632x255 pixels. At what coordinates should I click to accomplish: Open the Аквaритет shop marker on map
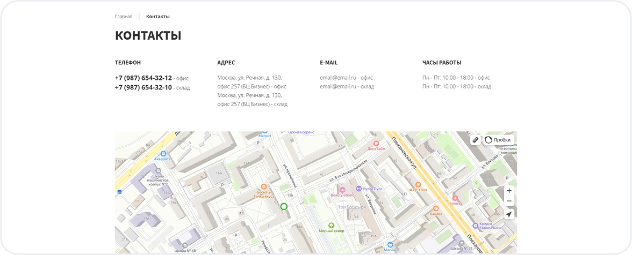(163, 153)
